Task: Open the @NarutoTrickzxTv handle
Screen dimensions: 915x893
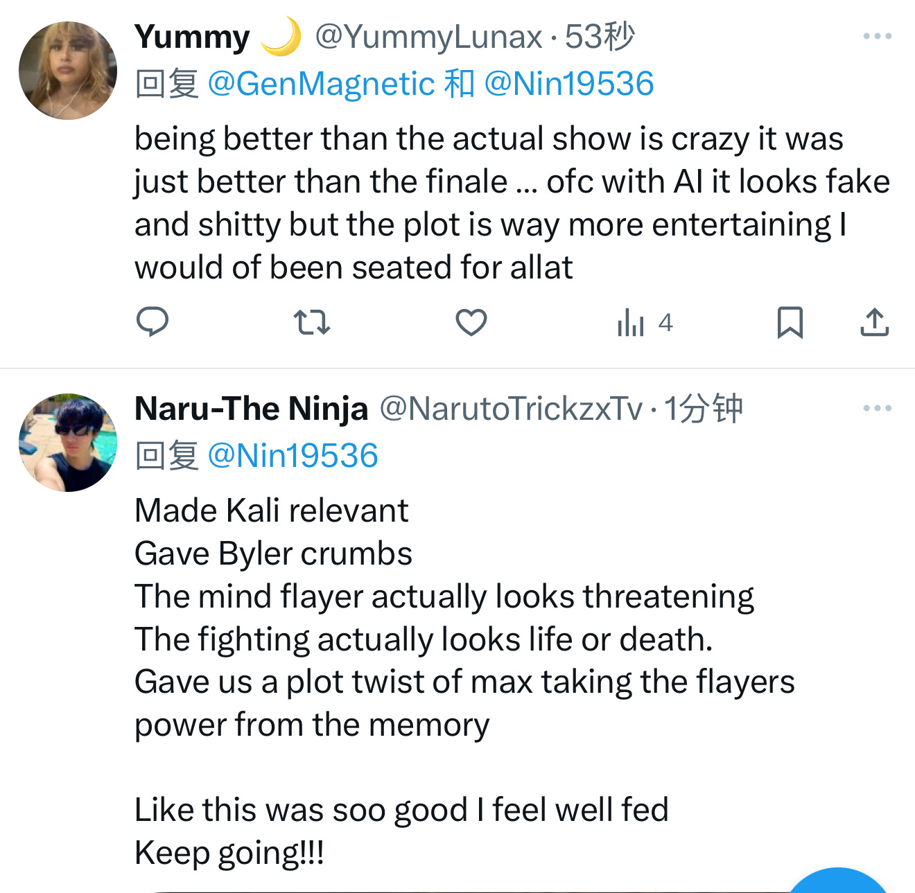Action: point(511,409)
